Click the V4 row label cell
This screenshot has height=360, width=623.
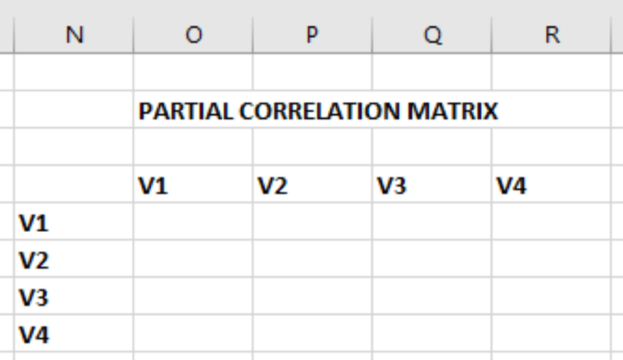pos(74,333)
